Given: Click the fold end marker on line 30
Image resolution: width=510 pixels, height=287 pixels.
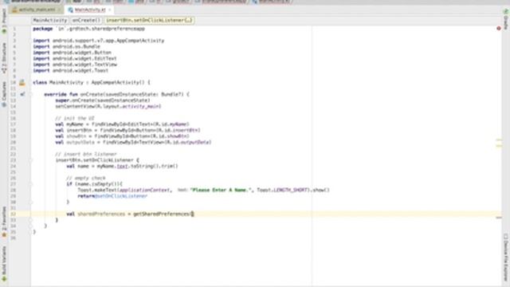Looking at the screenshot, I should tap(30, 202).
